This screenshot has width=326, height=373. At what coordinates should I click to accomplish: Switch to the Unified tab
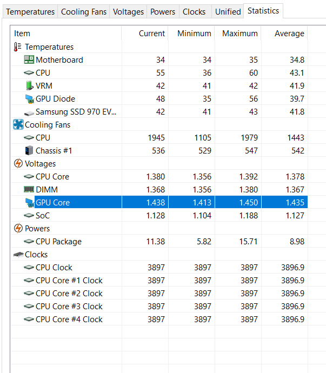228,12
